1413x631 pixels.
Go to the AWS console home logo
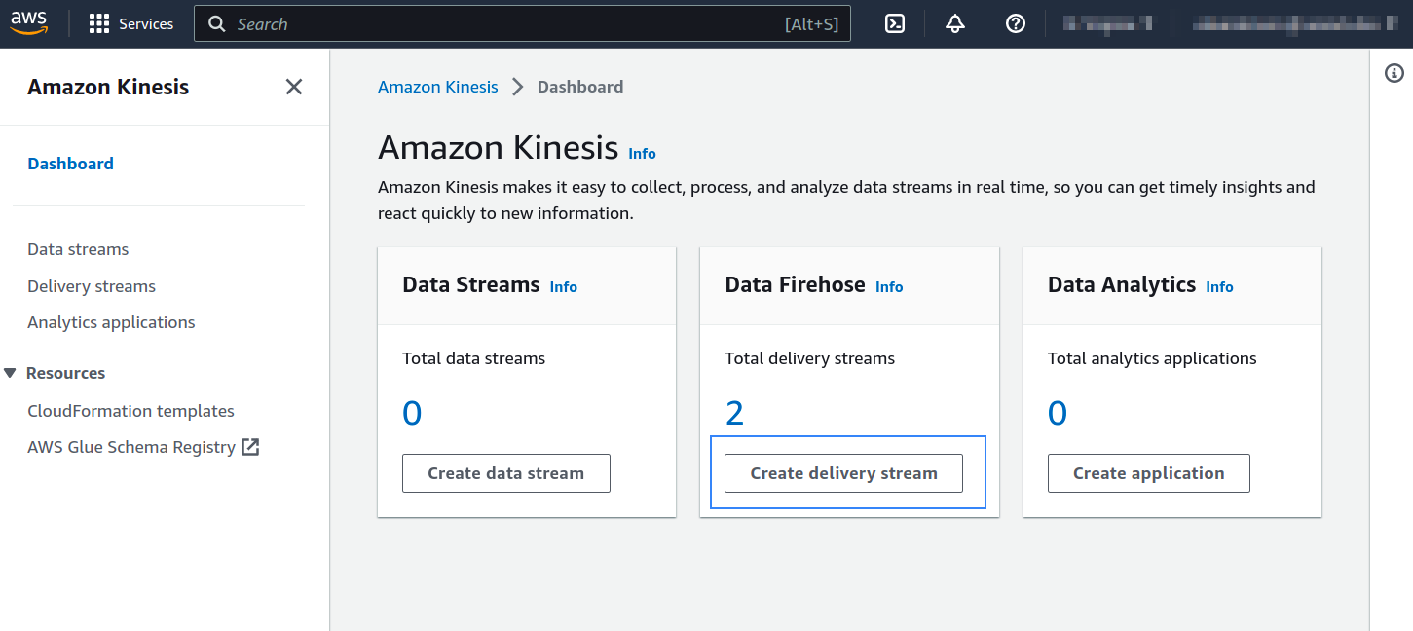[29, 23]
